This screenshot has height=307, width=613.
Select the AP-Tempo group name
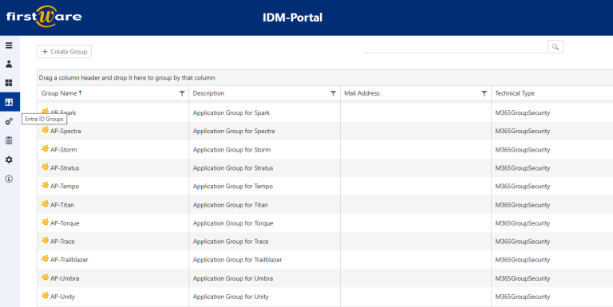click(x=65, y=187)
